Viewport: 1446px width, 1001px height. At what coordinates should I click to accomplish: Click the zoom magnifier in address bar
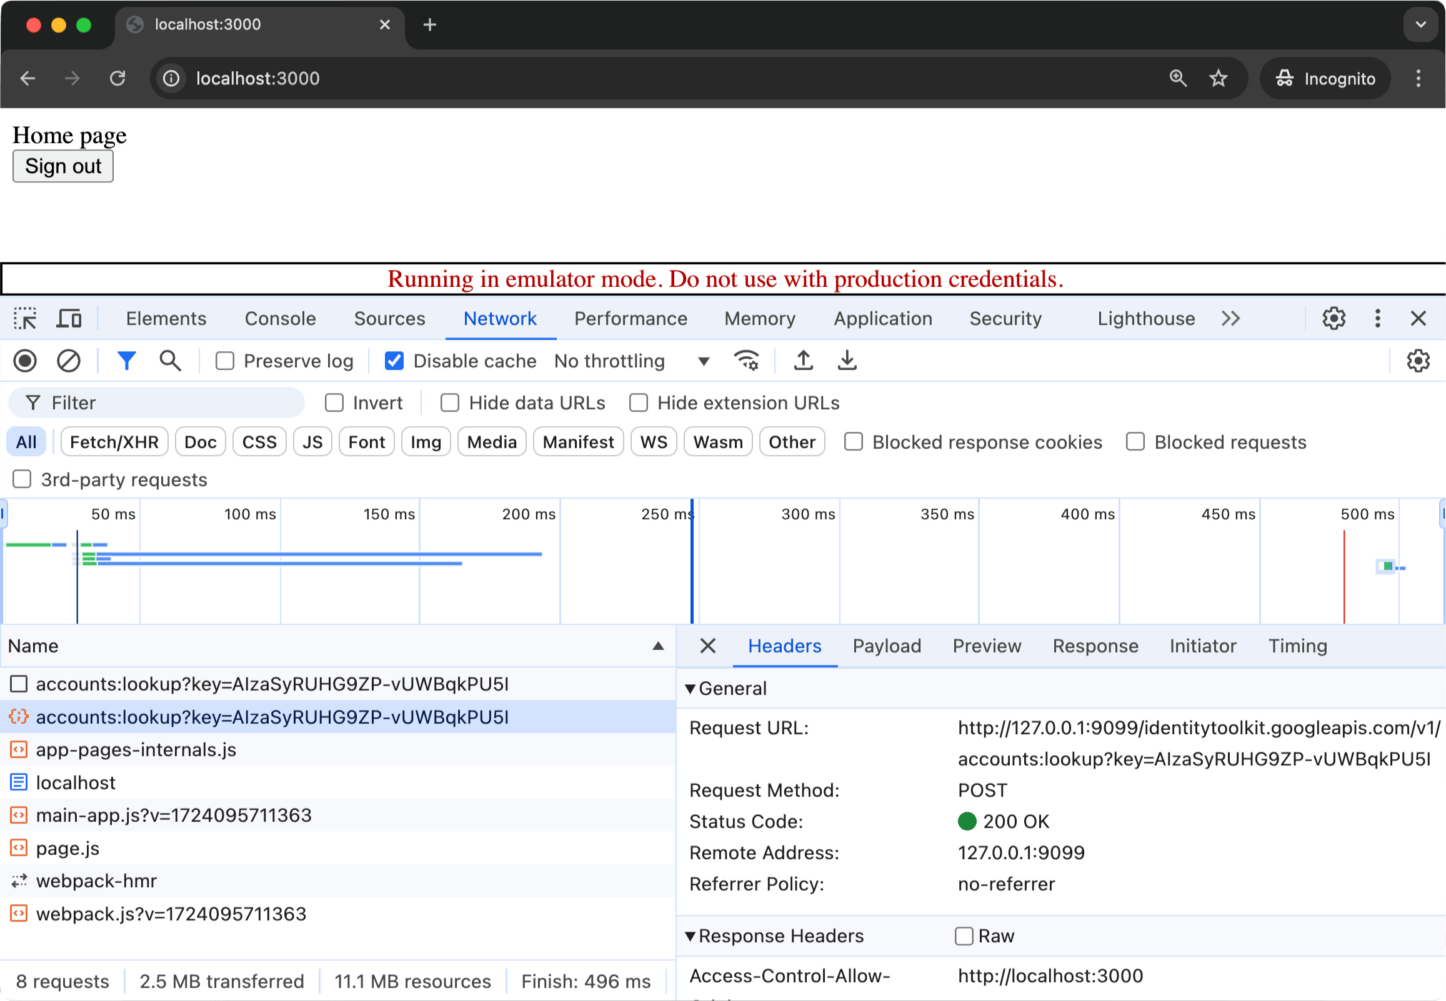tap(1179, 78)
